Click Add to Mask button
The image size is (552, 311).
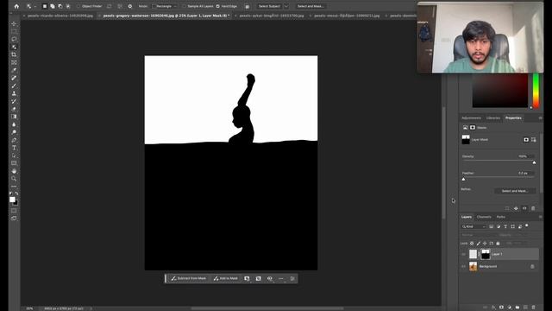(226, 278)
